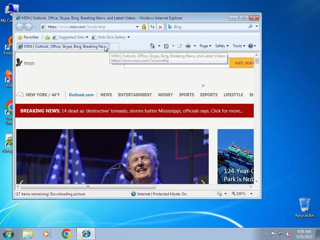Go to the LIFESTYLE section
Image resolution: width=320 pixels, height=240 pixels.
click(233, 95)
